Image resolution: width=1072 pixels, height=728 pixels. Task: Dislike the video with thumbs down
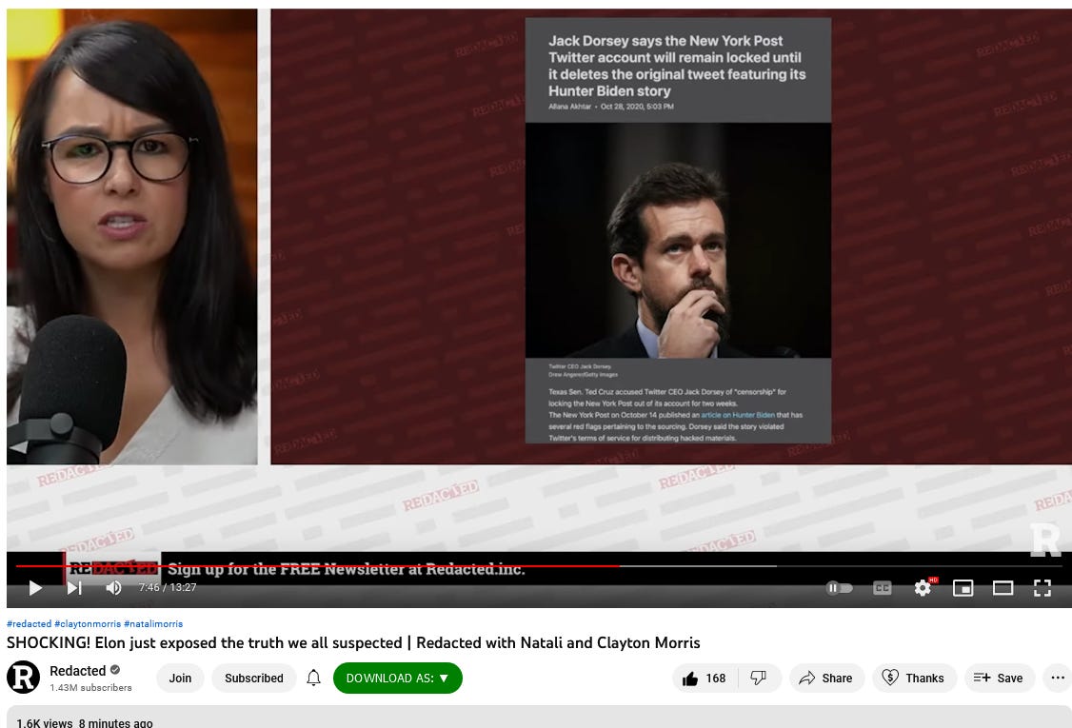coord(758,679)
